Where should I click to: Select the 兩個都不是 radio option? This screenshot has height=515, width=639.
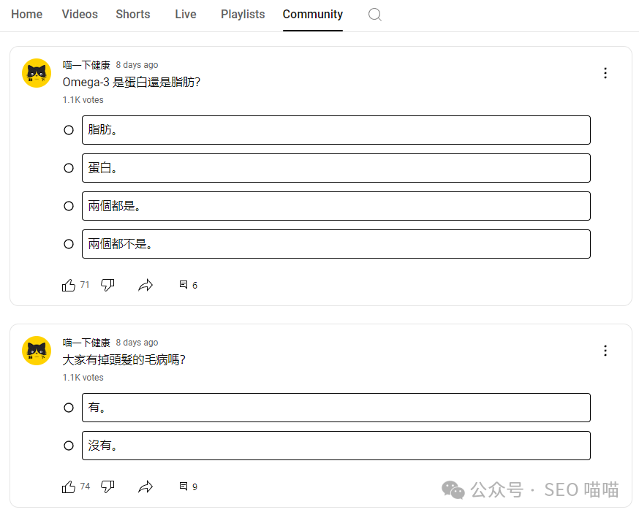pos(69,244)
